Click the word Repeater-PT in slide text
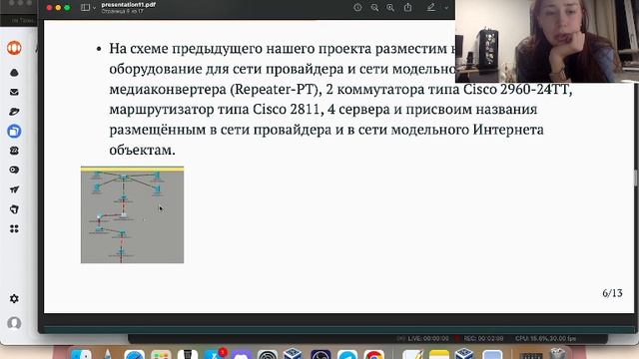Image resolution: width=639 pixels, height=359 pixels. (x=274, y=89)
